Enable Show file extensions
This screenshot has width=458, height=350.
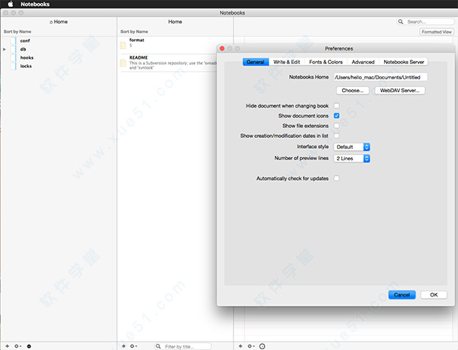pos(337,126)
